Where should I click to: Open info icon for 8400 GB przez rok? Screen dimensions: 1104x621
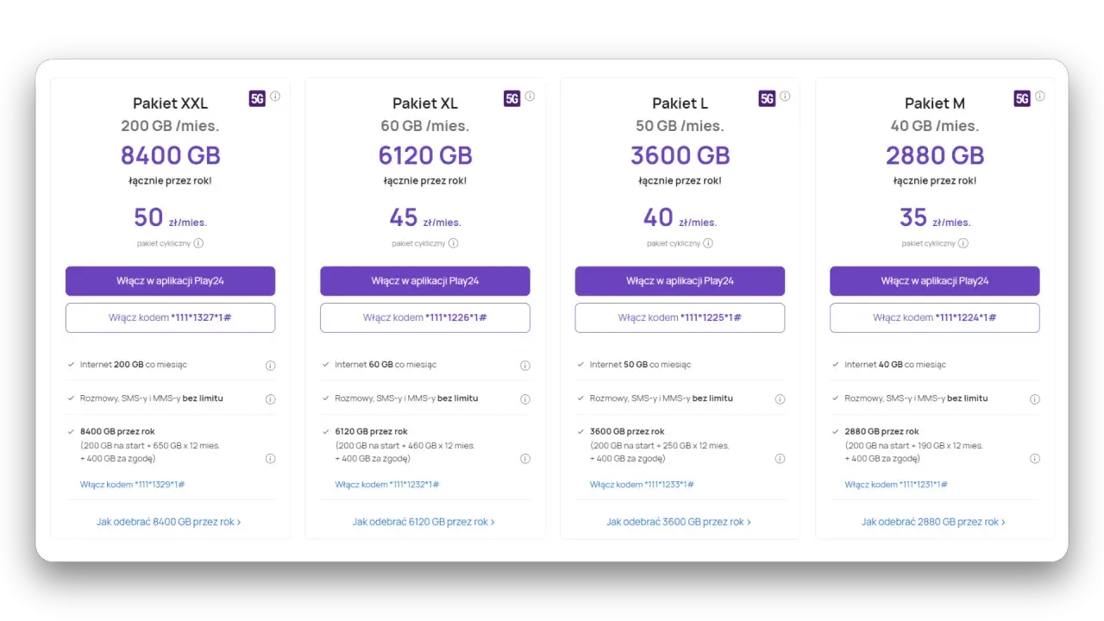[270, 459]
